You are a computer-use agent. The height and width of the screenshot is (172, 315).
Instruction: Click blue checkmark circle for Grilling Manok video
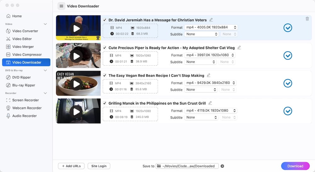[288, 111]
